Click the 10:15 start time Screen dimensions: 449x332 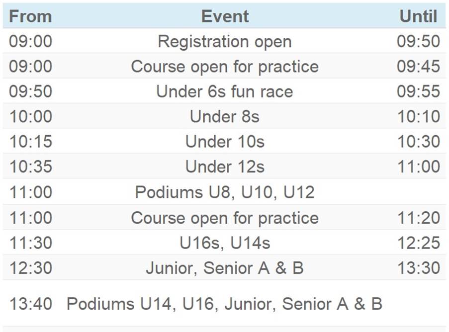30,142
